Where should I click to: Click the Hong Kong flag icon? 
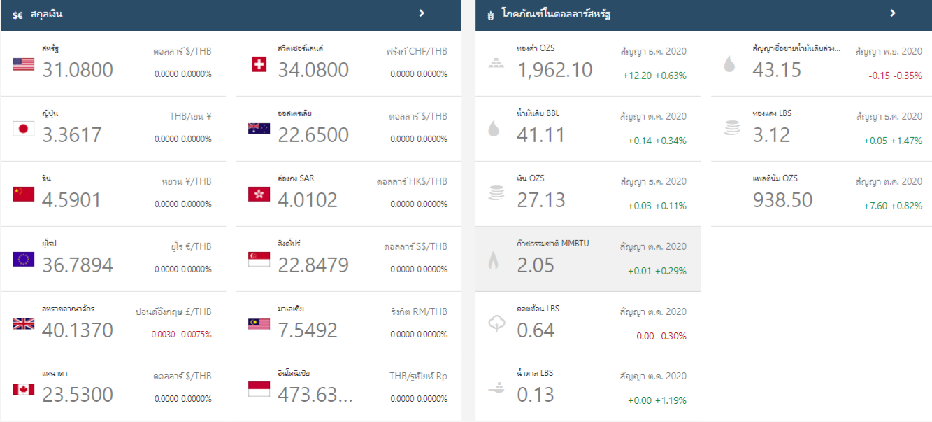pyautogui.click(x=259, y=194)
